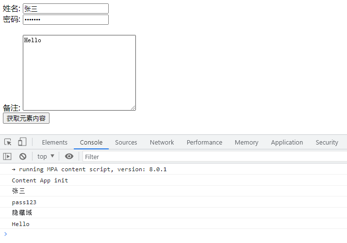Click the console prompt input line
This screenshot has height=243, width=347.
point(175,234)
